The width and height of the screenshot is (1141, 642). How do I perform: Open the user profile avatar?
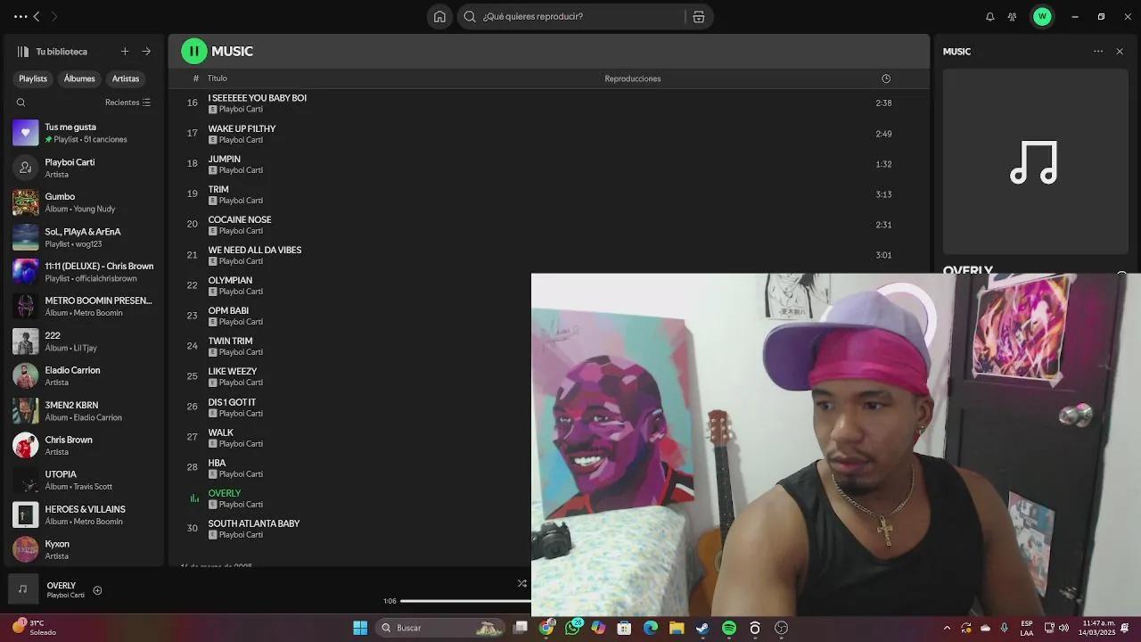coord(1042,17)
